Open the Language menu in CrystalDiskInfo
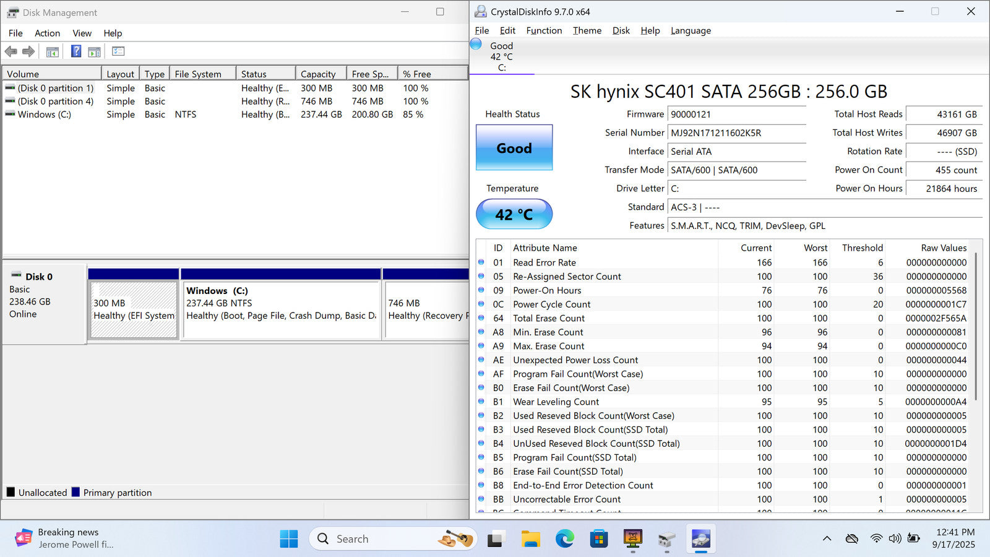This screenshot has width=990, height=557. tap(691, 30)
